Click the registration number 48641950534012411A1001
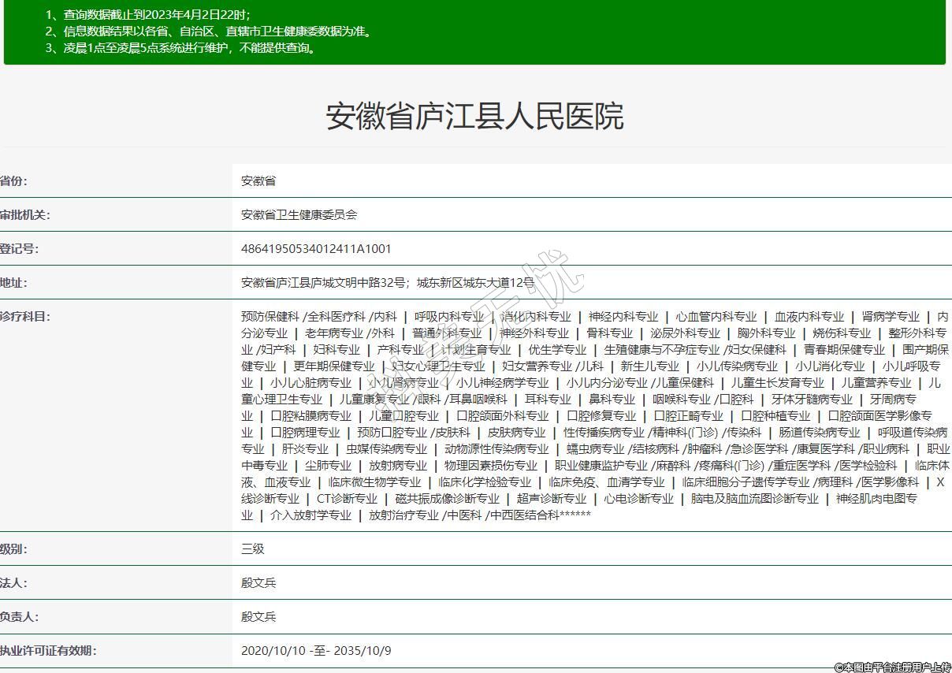 316,249
